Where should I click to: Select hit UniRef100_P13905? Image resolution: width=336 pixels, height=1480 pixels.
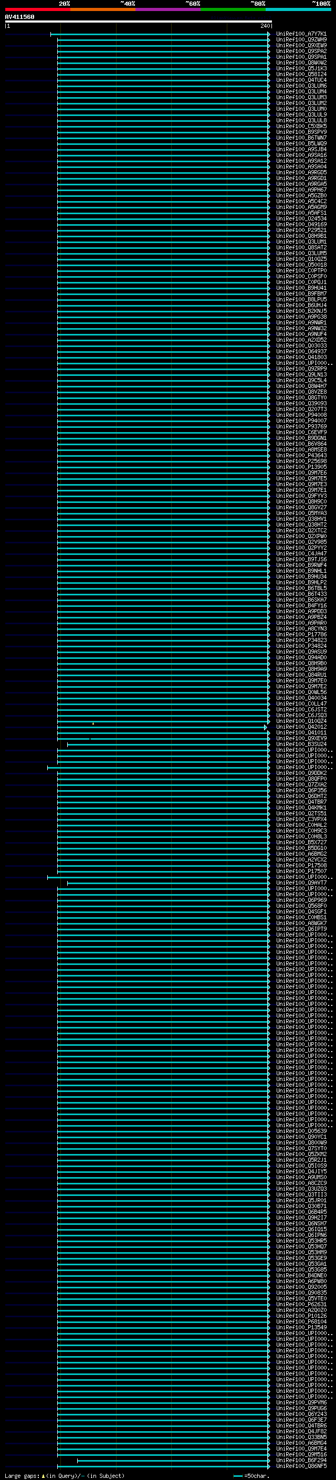(x=301, y=467)
